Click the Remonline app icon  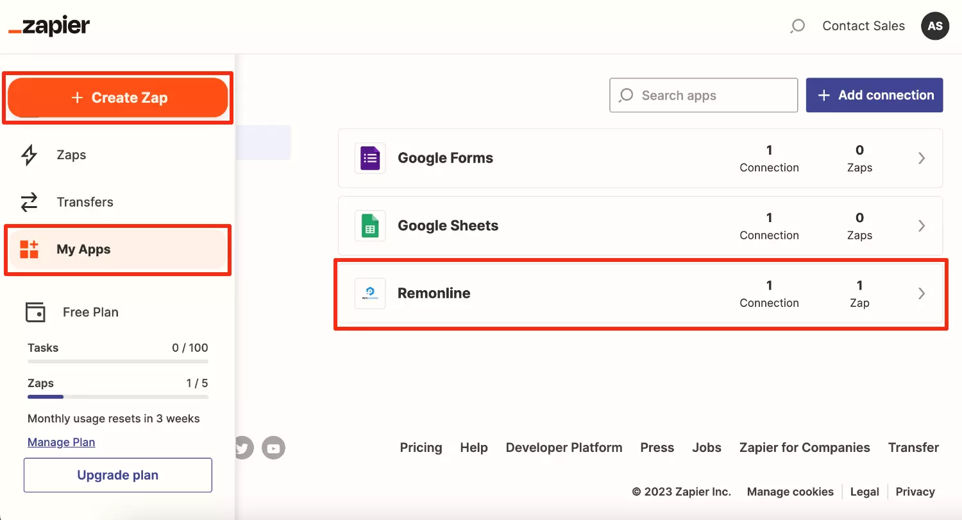point(370,293)
